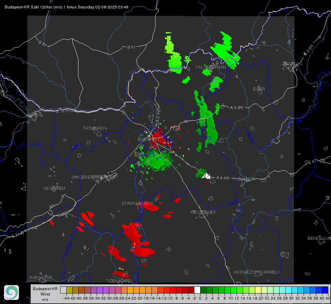Click the KECSKEMET city label
331x304 pixels.
click(x=203, y=212)
